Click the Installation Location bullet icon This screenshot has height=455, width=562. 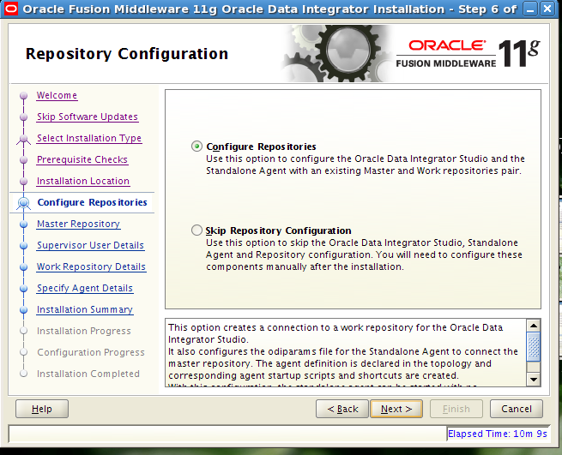click(24, 182)
